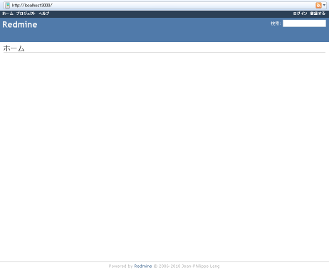329x270 pixels.
Task: Click the Redmine header title
Action: [20, 24]
